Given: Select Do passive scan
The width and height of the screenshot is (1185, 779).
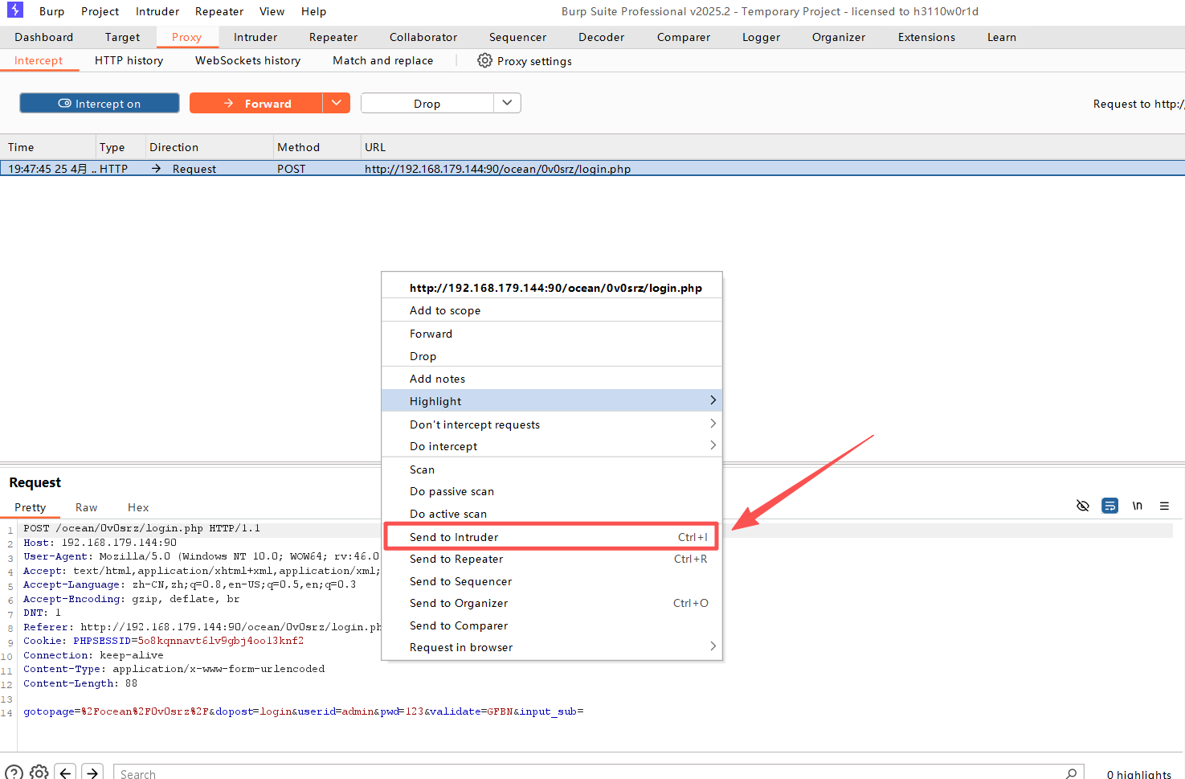Looking at the screenshot, I should (552, 491).
